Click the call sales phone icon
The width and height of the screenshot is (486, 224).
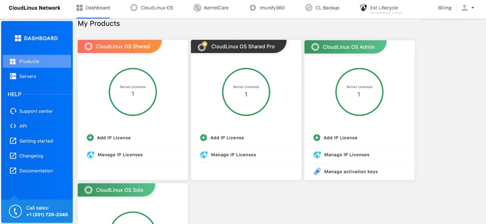(x=15, y=211)
